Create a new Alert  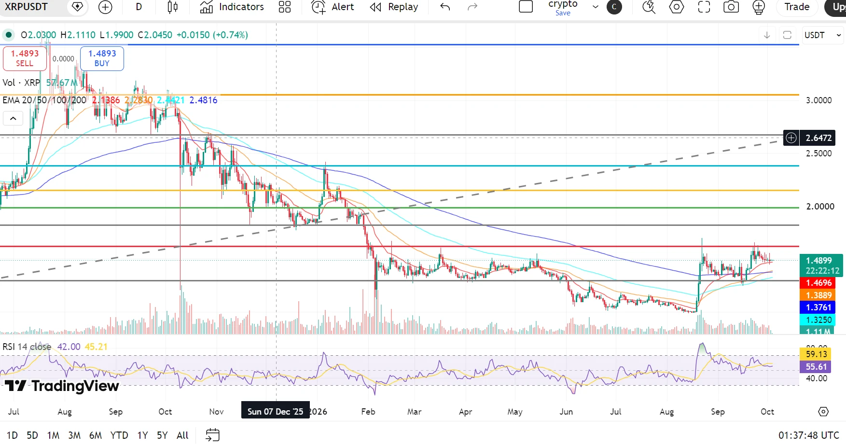pos(333,7)
